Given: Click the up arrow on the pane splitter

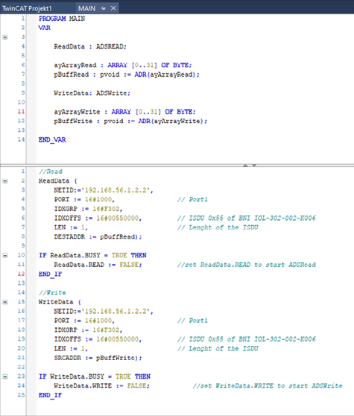Looking at the screenshot, I should pyautogui.click(x=245, y=166).
